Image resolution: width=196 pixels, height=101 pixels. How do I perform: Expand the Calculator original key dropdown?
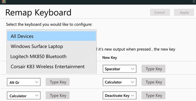tap(24, 96)
